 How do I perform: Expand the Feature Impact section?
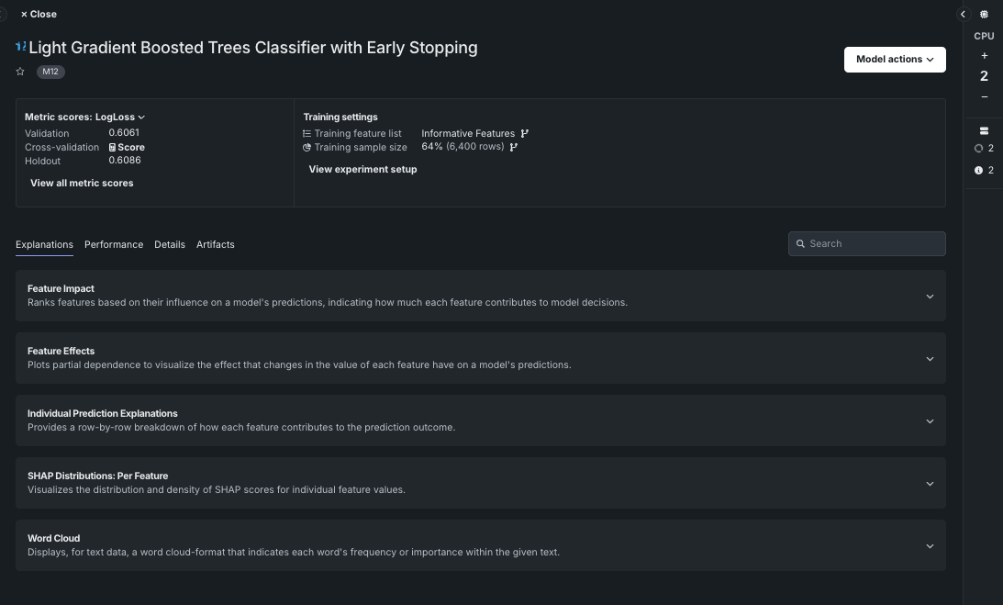coord(930,296)
